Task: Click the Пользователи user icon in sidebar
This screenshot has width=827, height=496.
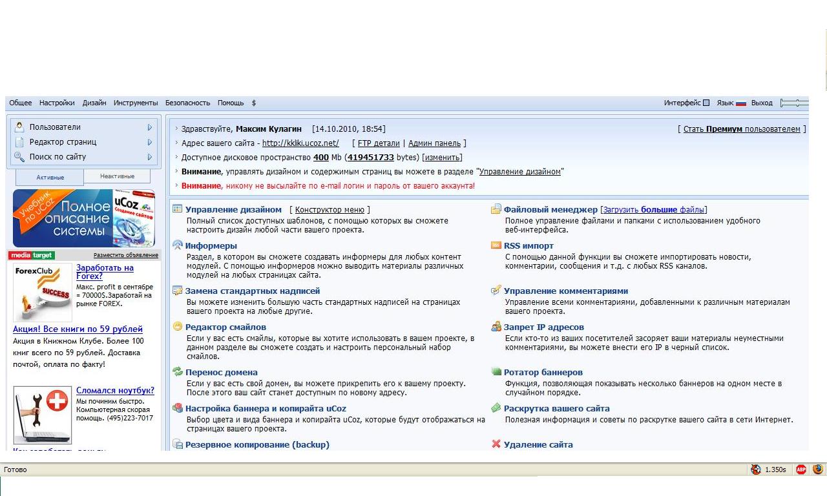Action: [19, 127]
